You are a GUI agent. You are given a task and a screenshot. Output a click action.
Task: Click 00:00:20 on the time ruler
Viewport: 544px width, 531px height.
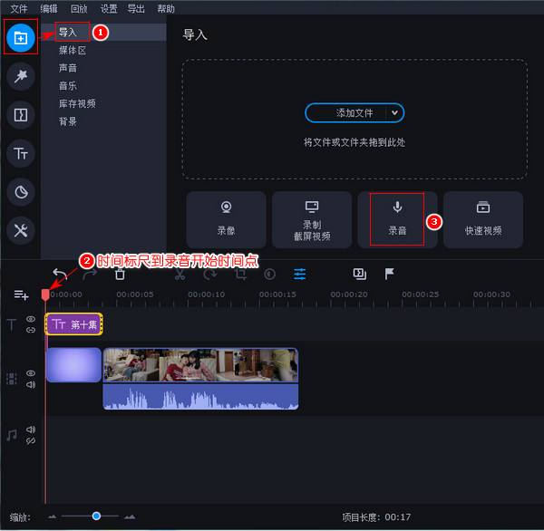tap(349, 294)
